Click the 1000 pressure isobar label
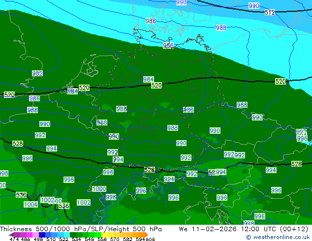 [x=99, y=189]
